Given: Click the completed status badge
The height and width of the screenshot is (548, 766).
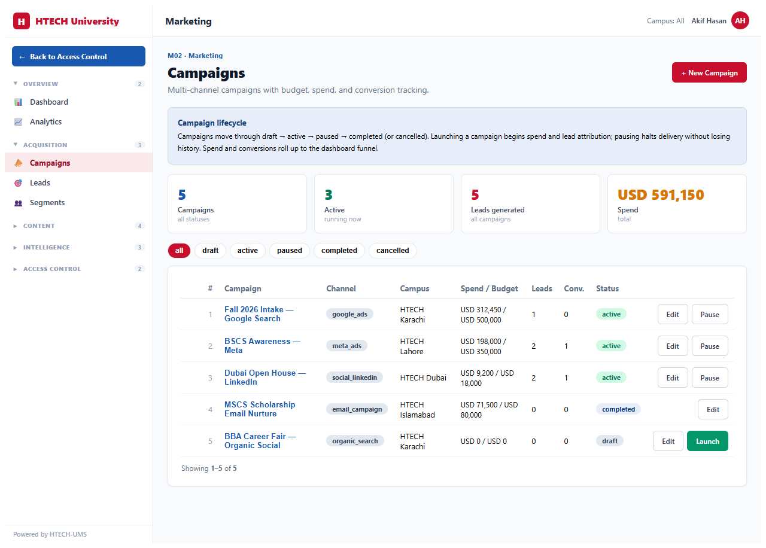Looking at the screenshot, I should coord(618,409).
